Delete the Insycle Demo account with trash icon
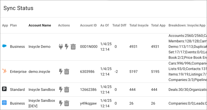Viewport: 207px width, 110px height. (x=73, y=47)
